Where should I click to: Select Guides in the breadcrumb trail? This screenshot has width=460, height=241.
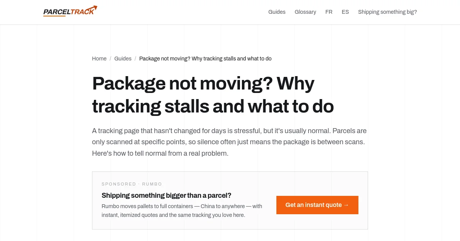click(x=123, y=59)
